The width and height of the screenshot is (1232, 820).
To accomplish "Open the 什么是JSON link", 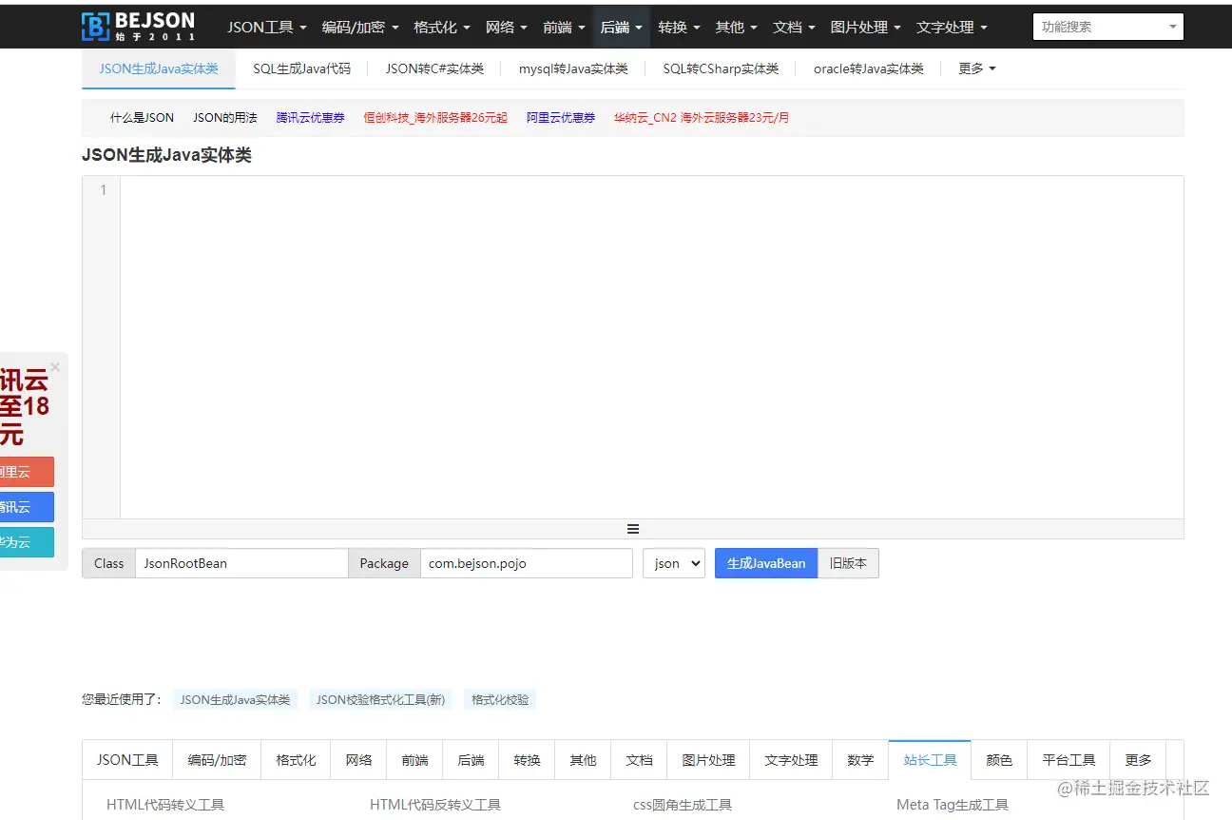I will click(x=141, y=117).
